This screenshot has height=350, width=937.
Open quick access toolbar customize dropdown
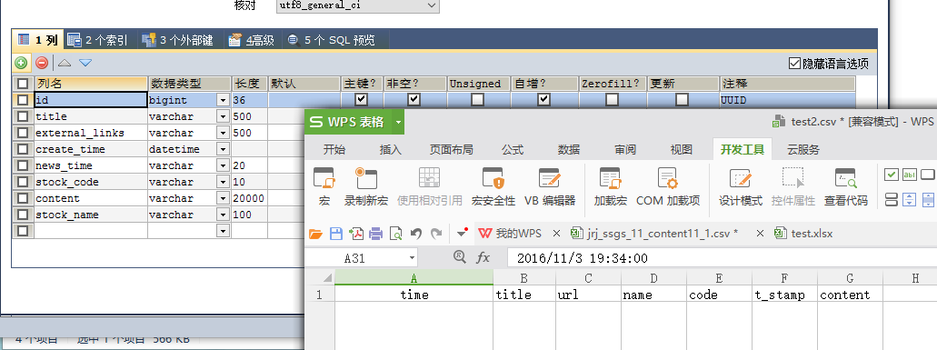461,233
